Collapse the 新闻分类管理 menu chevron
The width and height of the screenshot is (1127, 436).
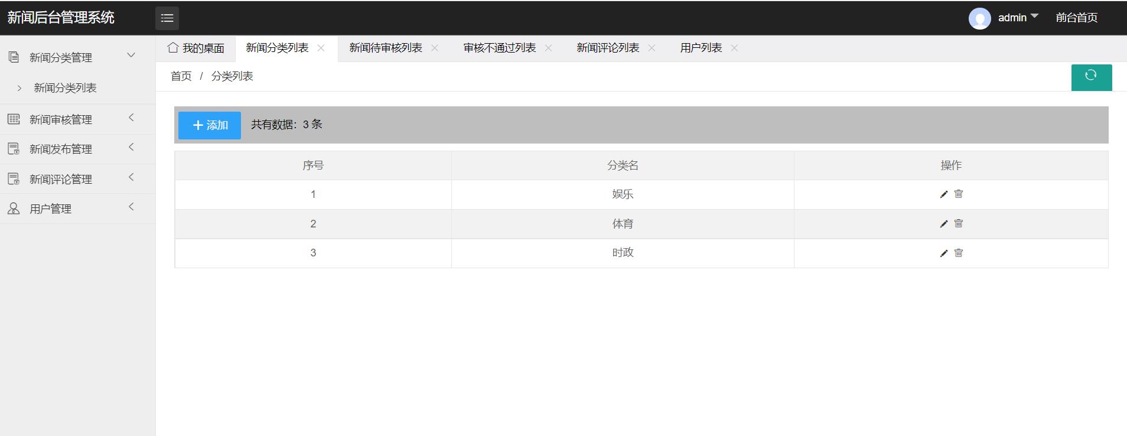click(x=131, y=56)
